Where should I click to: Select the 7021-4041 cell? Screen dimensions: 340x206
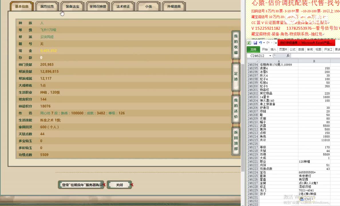tap(314, 190)
